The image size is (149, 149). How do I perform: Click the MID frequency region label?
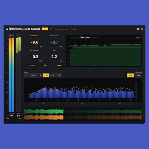coord(82,103)
